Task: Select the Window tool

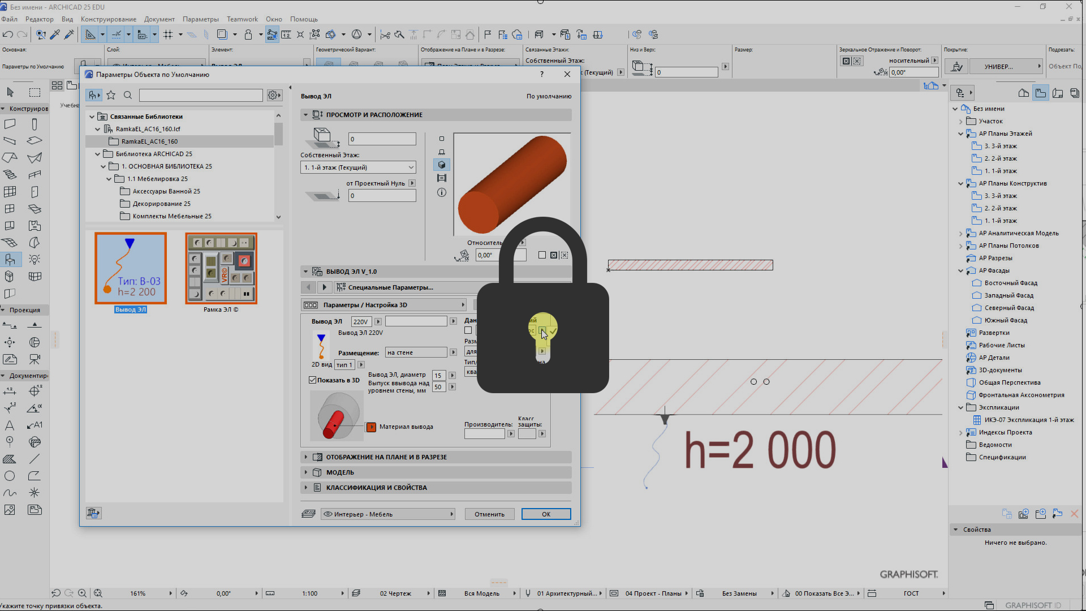Action: pos(10,209)
